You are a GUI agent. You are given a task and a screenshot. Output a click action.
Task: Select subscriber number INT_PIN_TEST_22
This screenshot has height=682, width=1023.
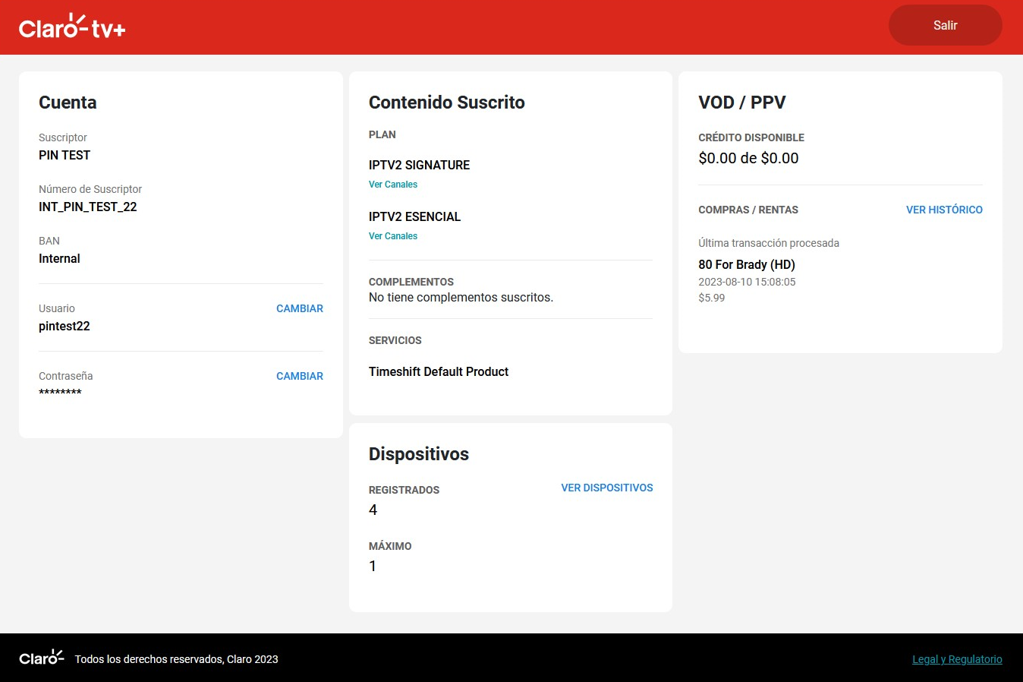point(88,207)
